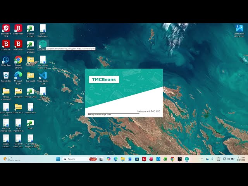Open the Copy of products spreadsheet
The width and height of the screenshot is (248, 186).
click(31, 46)
